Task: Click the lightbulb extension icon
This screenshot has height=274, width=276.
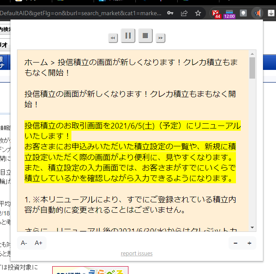Action: [x=243, y=13]
